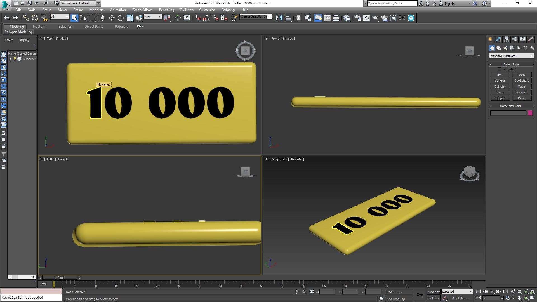The image size is (537, 302).
Task: Toggle the Angle Snap icon
Action: (206, 18)
